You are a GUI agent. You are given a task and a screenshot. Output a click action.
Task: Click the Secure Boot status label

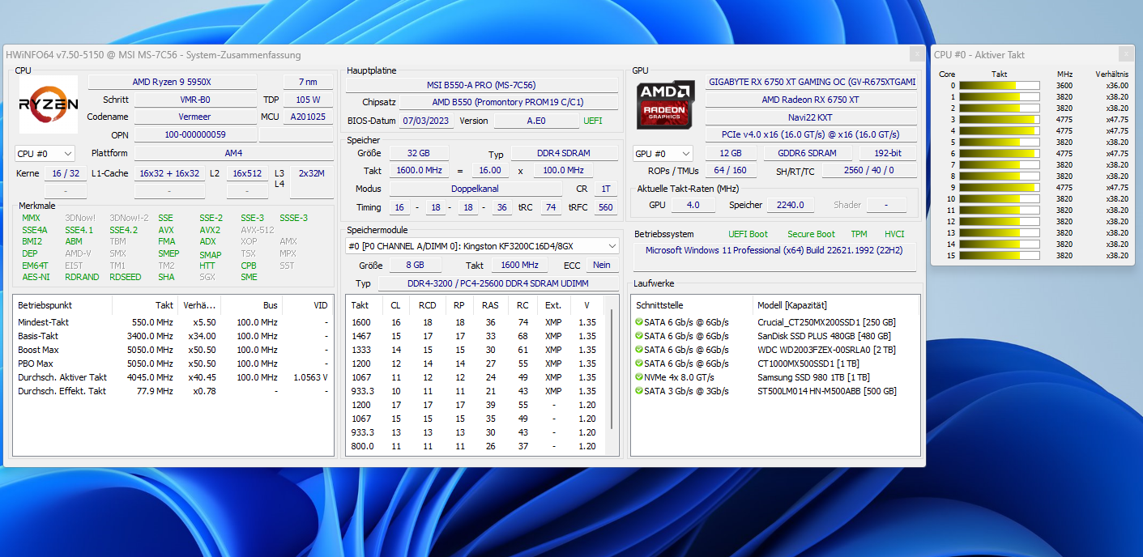811,234
